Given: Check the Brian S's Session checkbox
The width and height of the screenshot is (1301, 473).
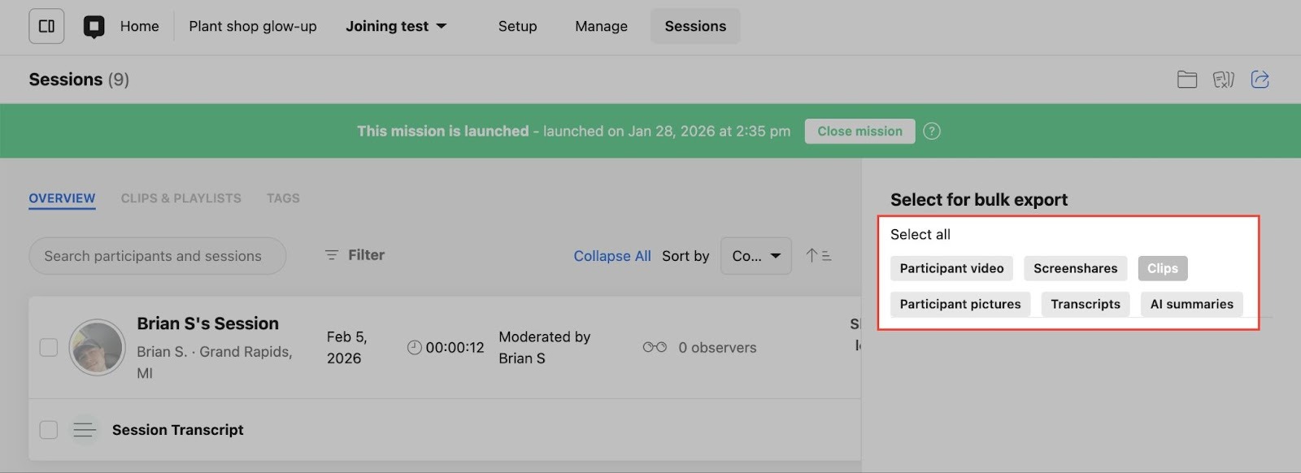Looking at the screenshot, I should pyautogui.click(x=49, y=347).
